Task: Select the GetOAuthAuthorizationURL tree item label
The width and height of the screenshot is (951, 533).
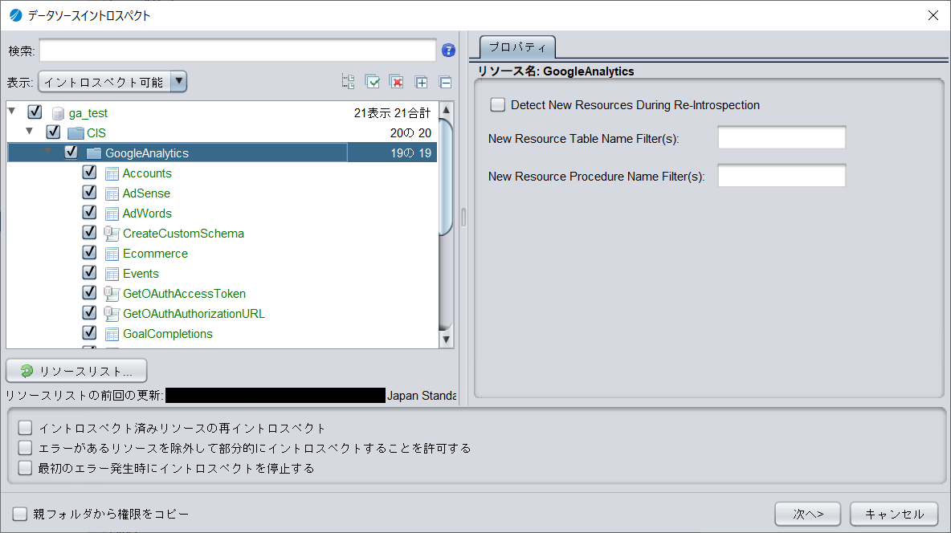Action: (x=194, y=314)
